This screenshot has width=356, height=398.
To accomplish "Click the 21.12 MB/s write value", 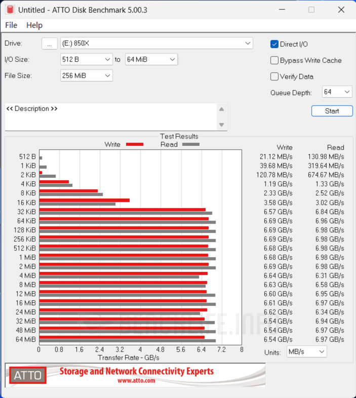I will pos(276,156).
